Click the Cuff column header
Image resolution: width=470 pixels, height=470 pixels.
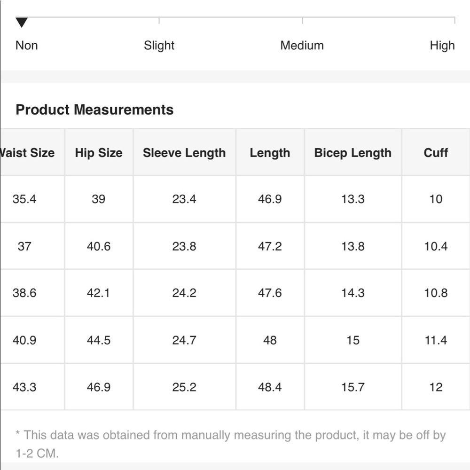pos(436,152)
